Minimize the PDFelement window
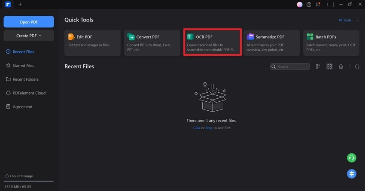 (341, 4)
